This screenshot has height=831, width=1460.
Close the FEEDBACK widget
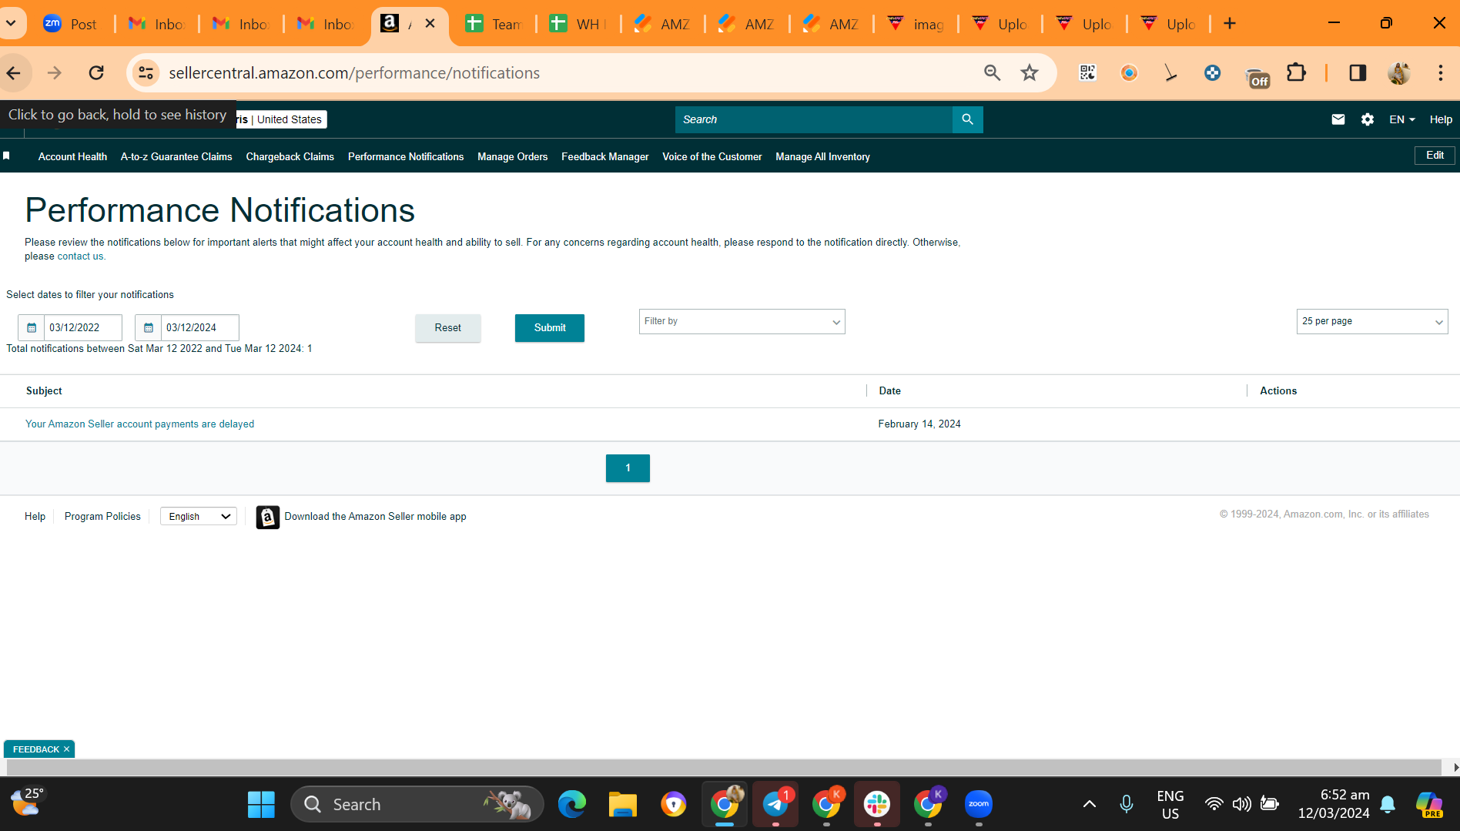click(x=66, y=749)
